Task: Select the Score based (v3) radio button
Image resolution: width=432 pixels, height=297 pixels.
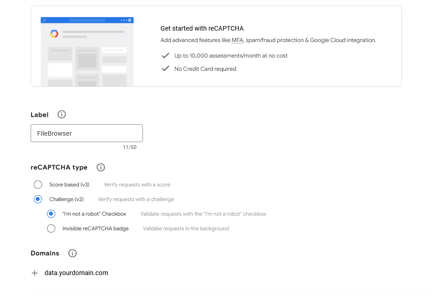Action: [x=38, y=185]
